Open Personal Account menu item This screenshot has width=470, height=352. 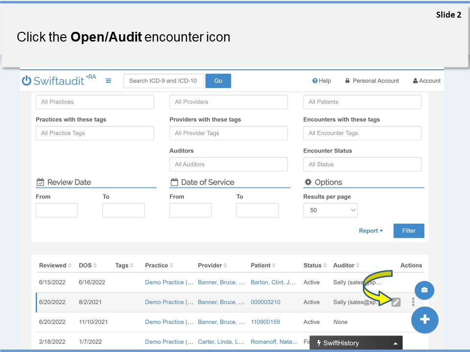point(372,81)
